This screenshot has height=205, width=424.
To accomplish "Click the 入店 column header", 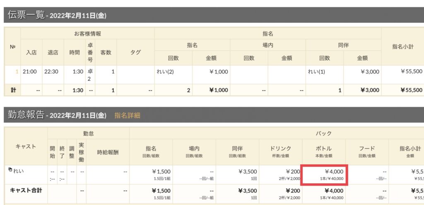I will 31,52.
